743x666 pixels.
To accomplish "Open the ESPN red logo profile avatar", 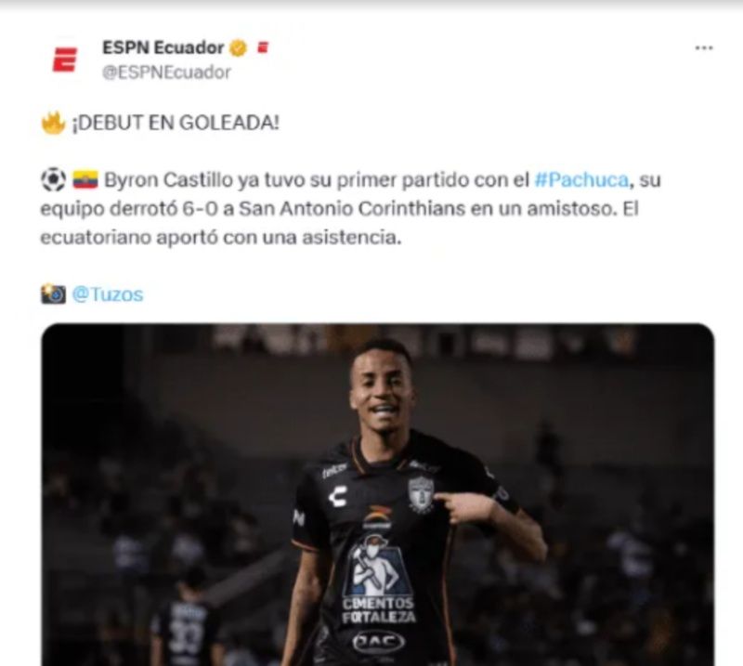I will pos(64,59).
